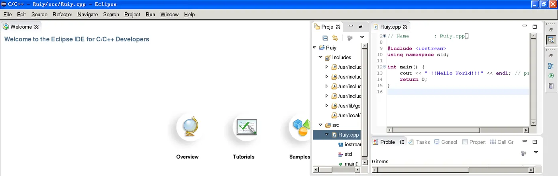
Task: Click the greyed focus icon in Project Explorer toolbar
Action: 350,38
